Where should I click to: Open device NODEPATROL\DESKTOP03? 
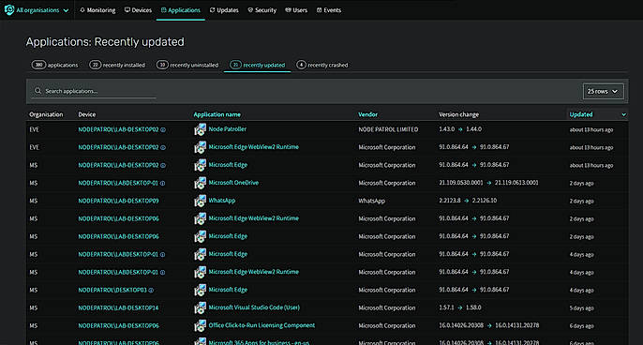click(x=112, y=290)
